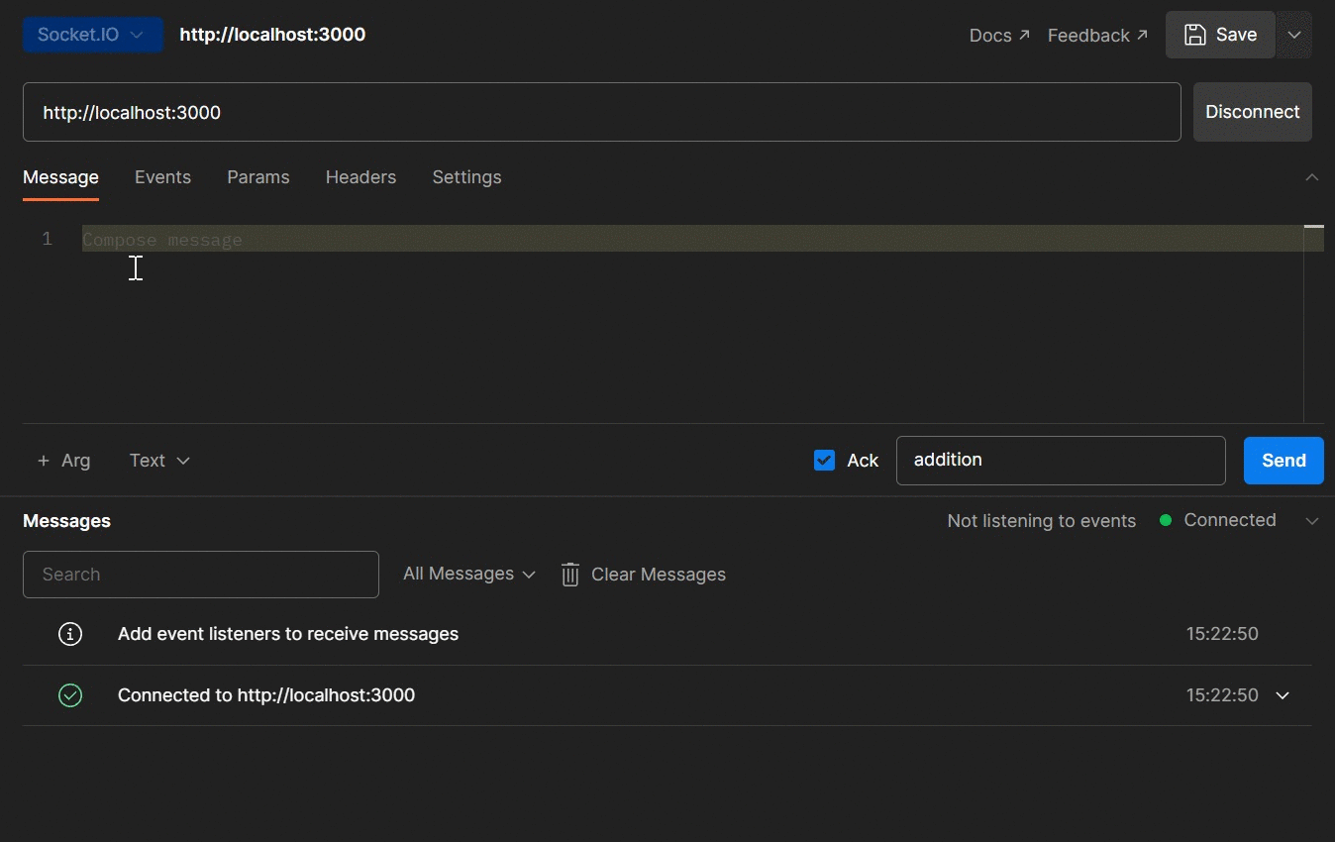Open the Socket.IO protocol dropdown
The image size is (1335, 842).
pos(92,33)
